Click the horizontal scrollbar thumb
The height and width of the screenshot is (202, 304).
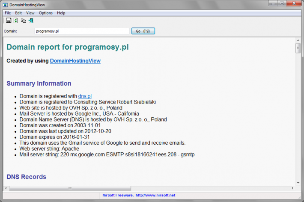pyautogui.click(x=70, y=188)
